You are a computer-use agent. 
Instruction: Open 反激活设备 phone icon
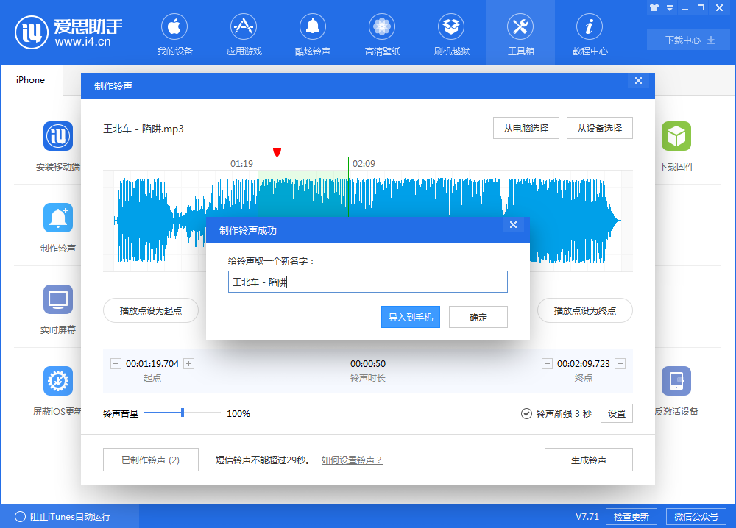coord(676,381)
